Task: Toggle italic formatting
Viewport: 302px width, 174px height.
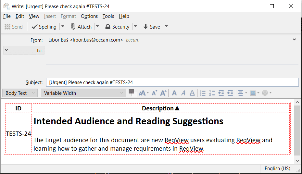Action: (x=183, y=93)
